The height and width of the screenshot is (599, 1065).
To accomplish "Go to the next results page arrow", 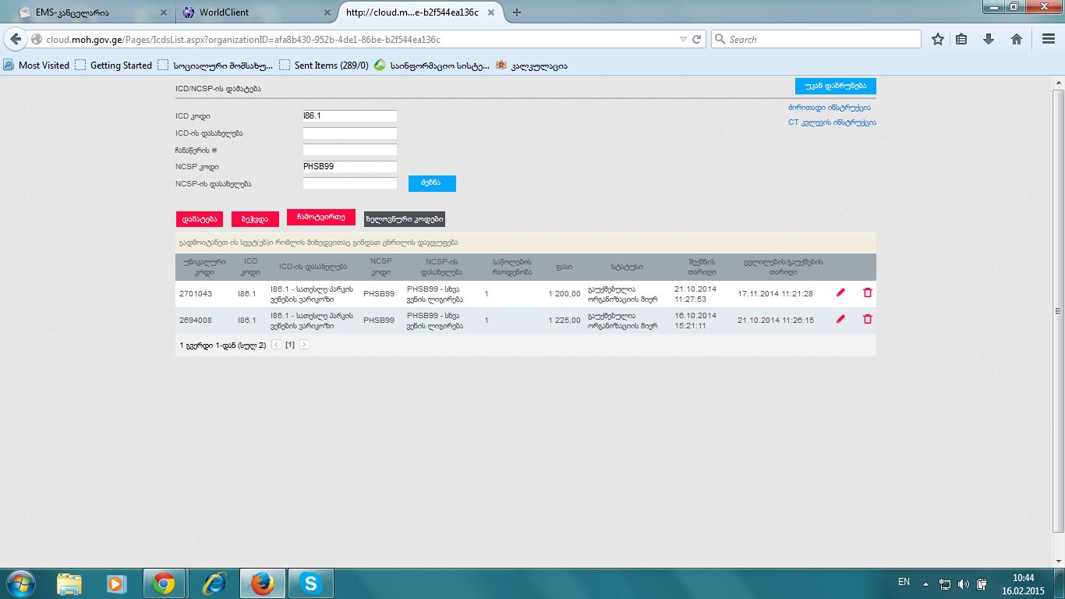I will pos(304,345).
